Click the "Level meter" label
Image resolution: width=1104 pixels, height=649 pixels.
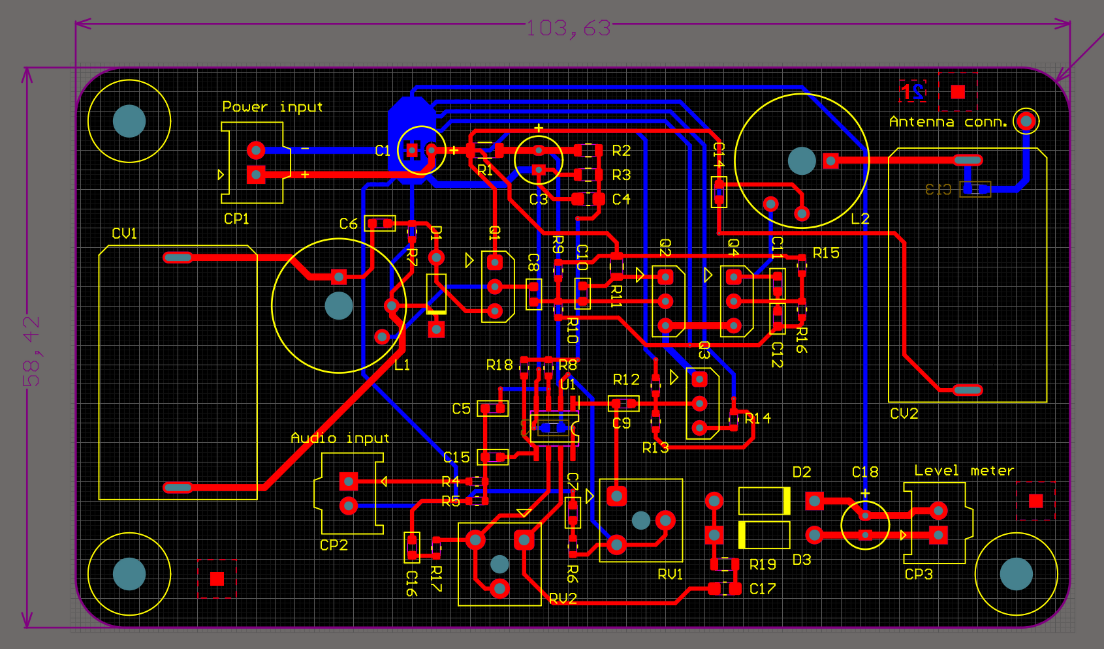click(964, 471)
